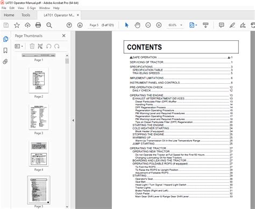Open the zoom level dropdown arrow
The height and width of the screenshot is (209, 255).
[x=181, y=25]
